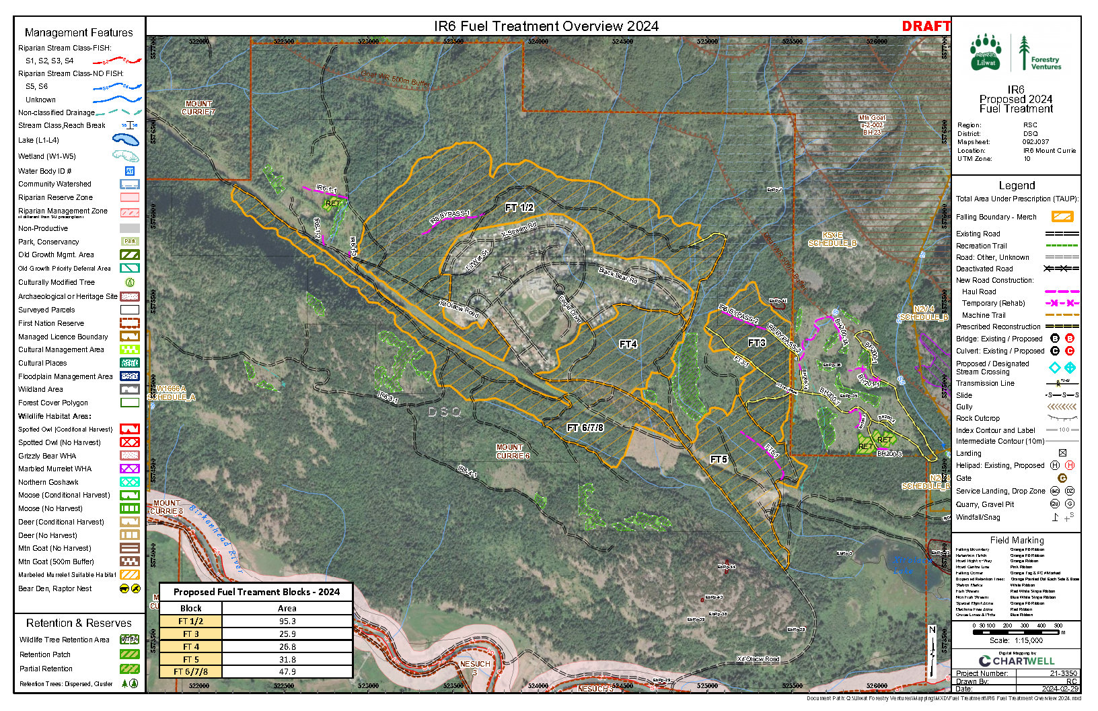Click the IR6 Fuel Treatment Overview 2024 title
Screen dimensions: 1098x711
point(546,26)
